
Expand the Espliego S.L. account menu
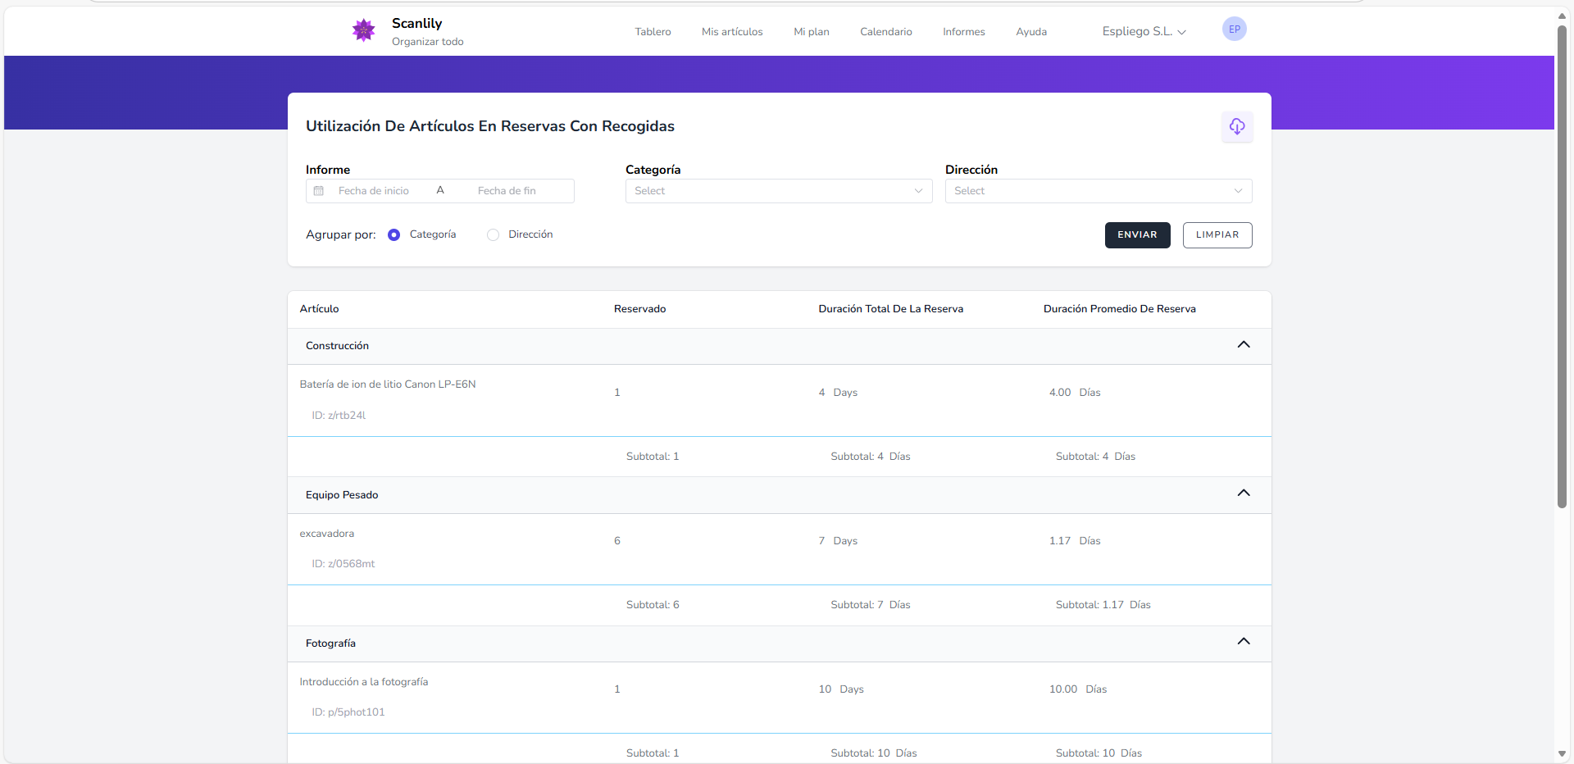click(x=1144, y=32)
